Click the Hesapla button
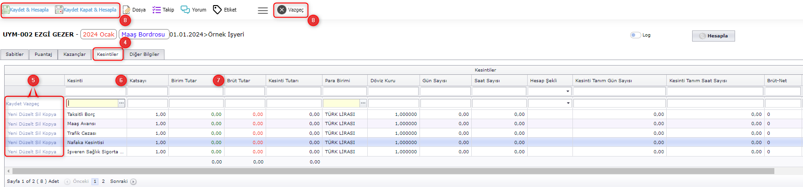 click(713, 36)
